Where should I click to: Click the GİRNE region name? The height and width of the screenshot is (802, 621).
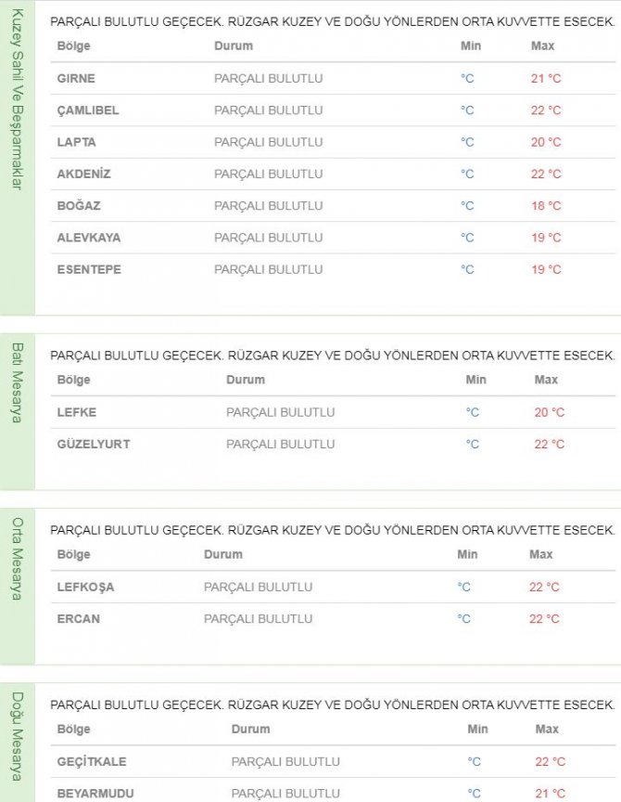coord(76,79)
